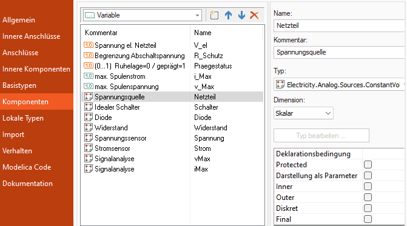Click the parameter icon beside Spannung el. Netzteil

[x=88, y=45]
